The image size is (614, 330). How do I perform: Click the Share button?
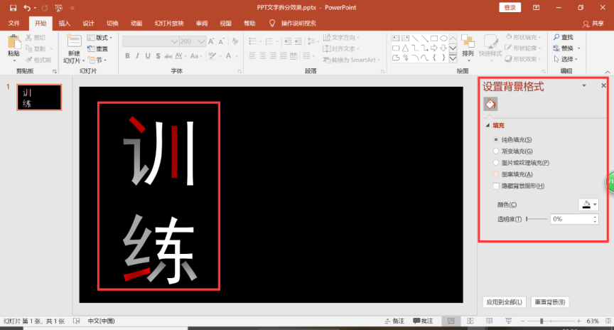593,23
